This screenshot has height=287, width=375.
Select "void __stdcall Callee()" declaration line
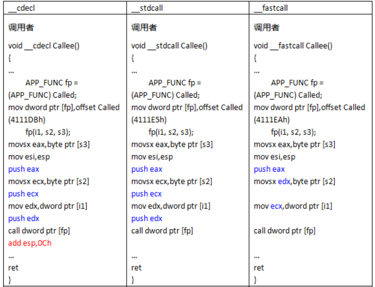pyautogui.click(x=169, y=46)
